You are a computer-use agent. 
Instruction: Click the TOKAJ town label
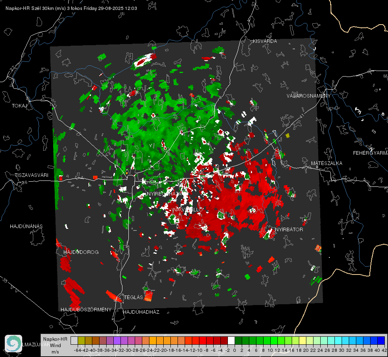(x=19, y=106)
